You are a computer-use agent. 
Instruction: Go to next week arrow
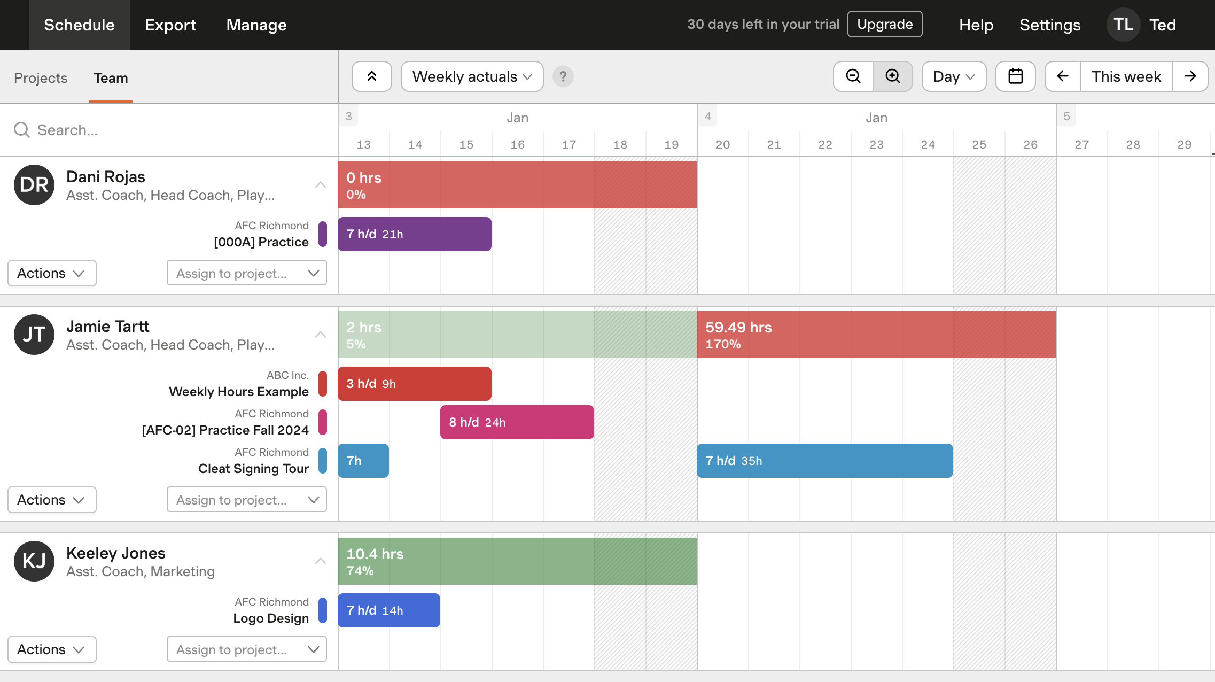point(1190,76)
